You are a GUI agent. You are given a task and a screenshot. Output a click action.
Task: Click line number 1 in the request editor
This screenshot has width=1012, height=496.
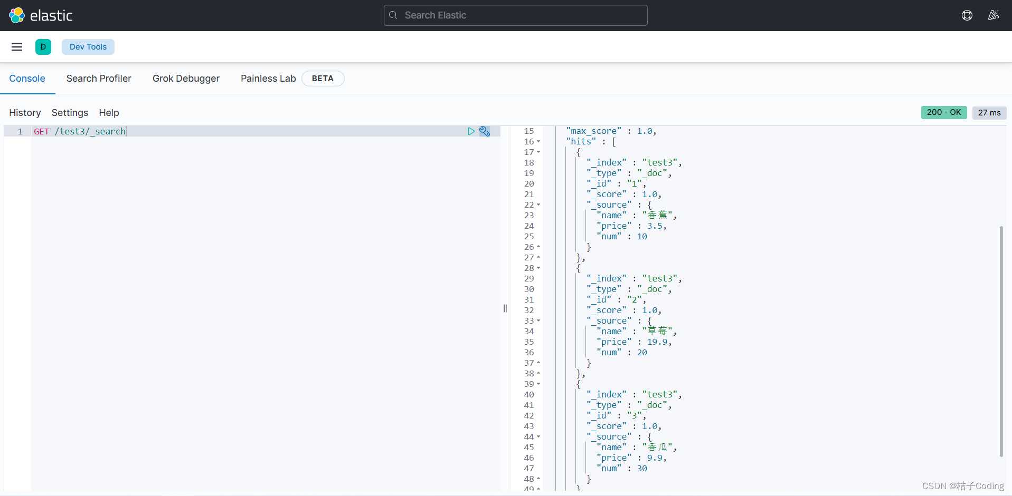click(20, 131)
